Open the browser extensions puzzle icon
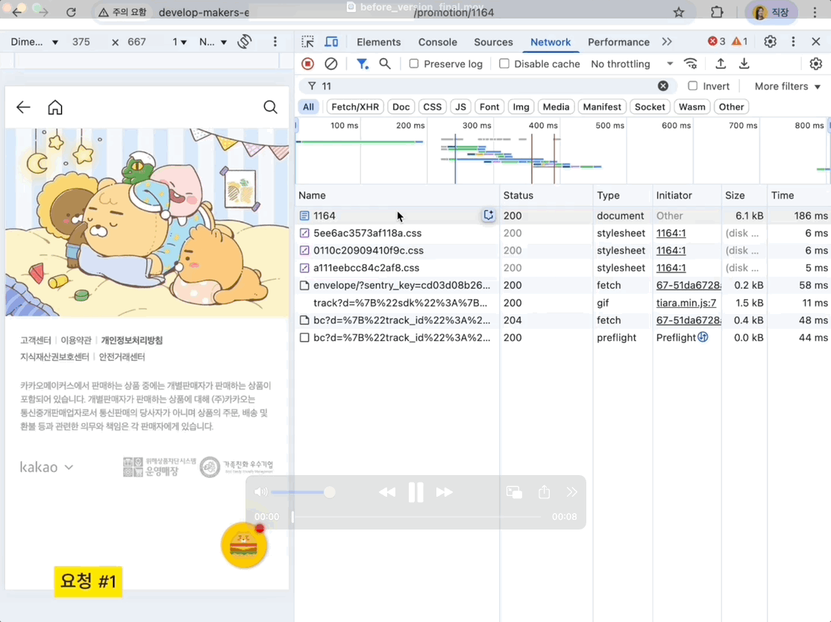The width and height of the screenshot is (831, 622). point(717,12)
